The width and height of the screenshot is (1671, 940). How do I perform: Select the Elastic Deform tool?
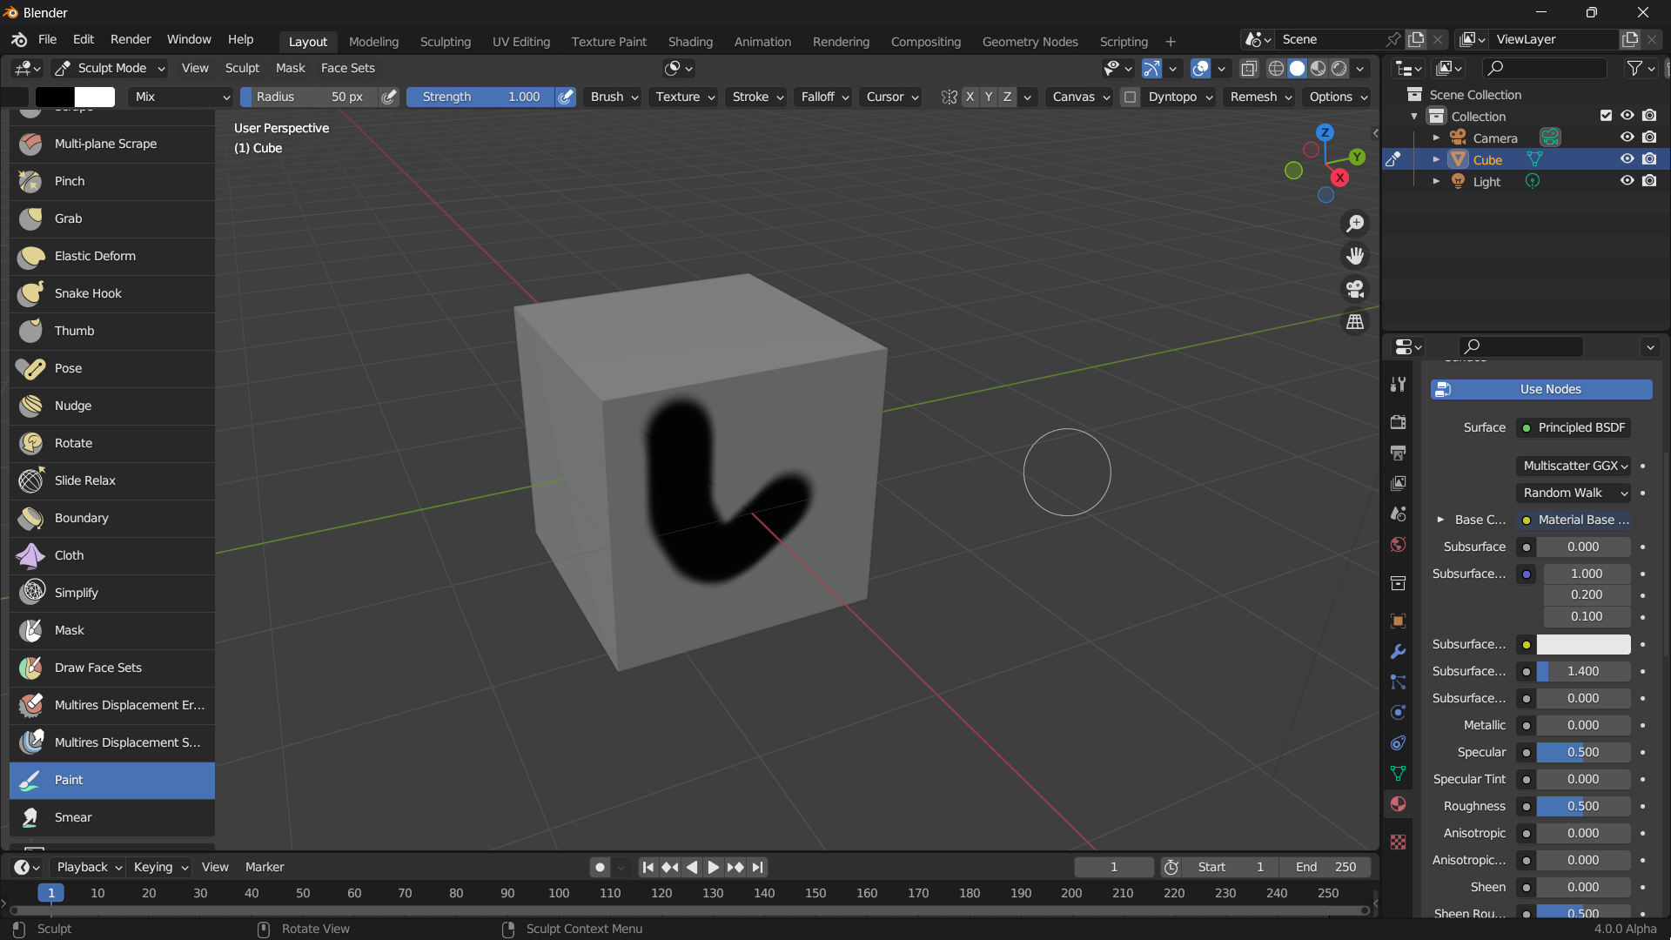pos(112,256)
